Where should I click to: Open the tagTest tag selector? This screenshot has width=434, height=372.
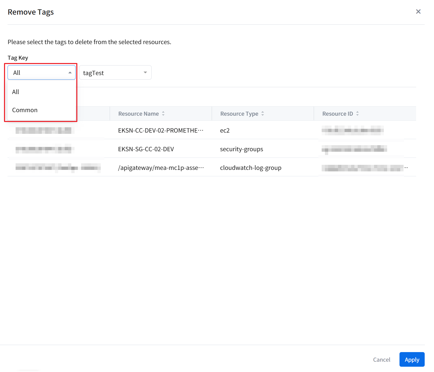pos(111,73)
